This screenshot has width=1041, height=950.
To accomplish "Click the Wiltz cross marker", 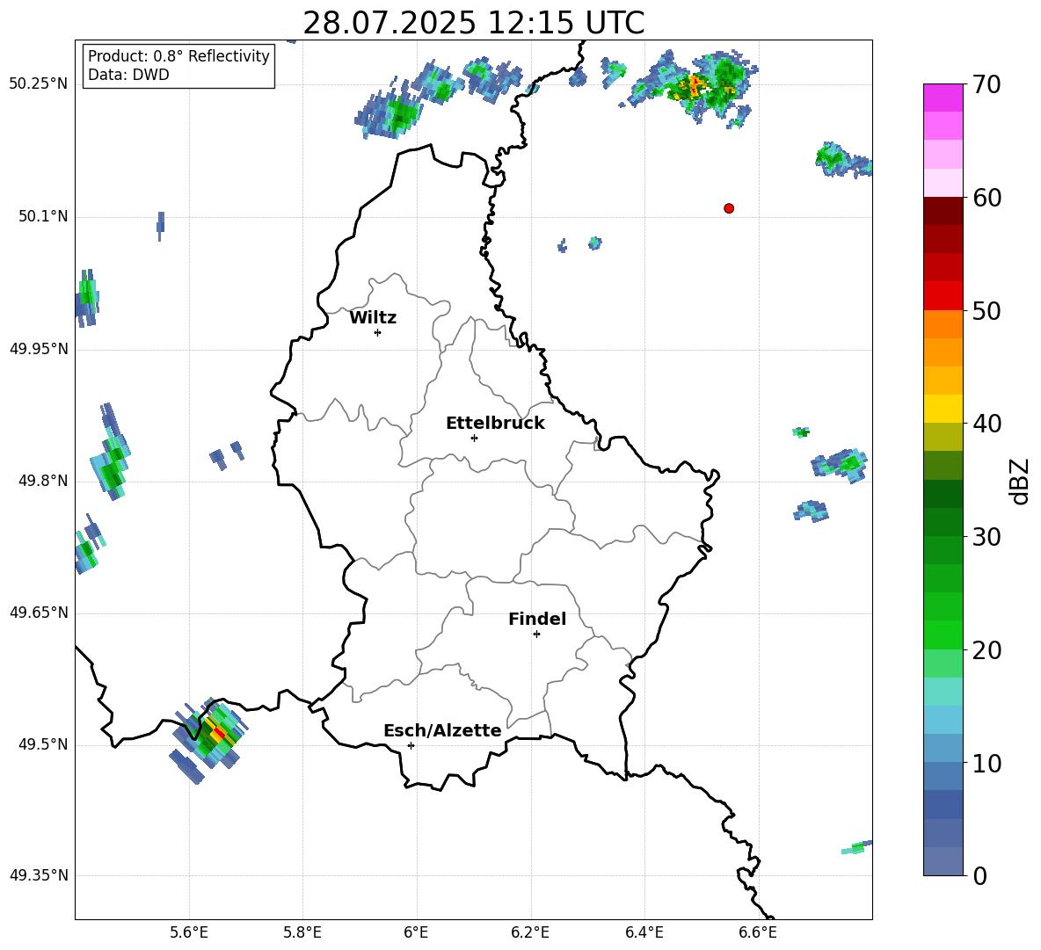I will click(x=378, y=332).
